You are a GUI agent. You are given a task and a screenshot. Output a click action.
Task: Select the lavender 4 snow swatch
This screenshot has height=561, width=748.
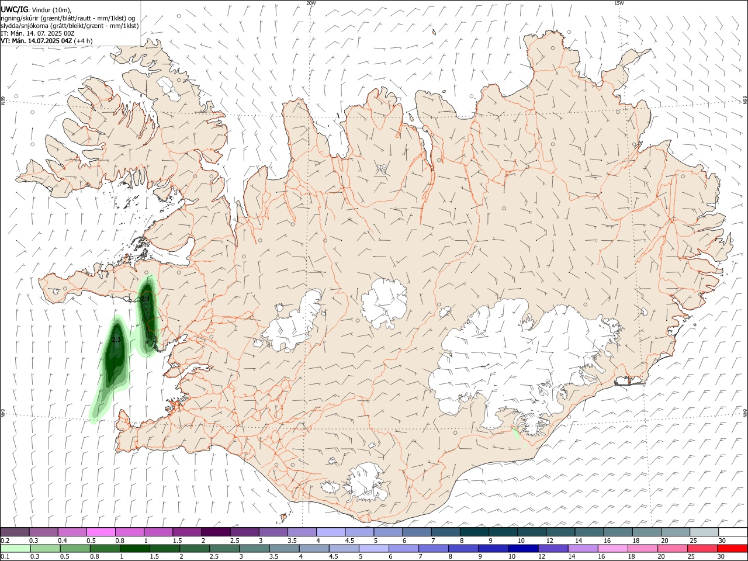pos(330,532)
